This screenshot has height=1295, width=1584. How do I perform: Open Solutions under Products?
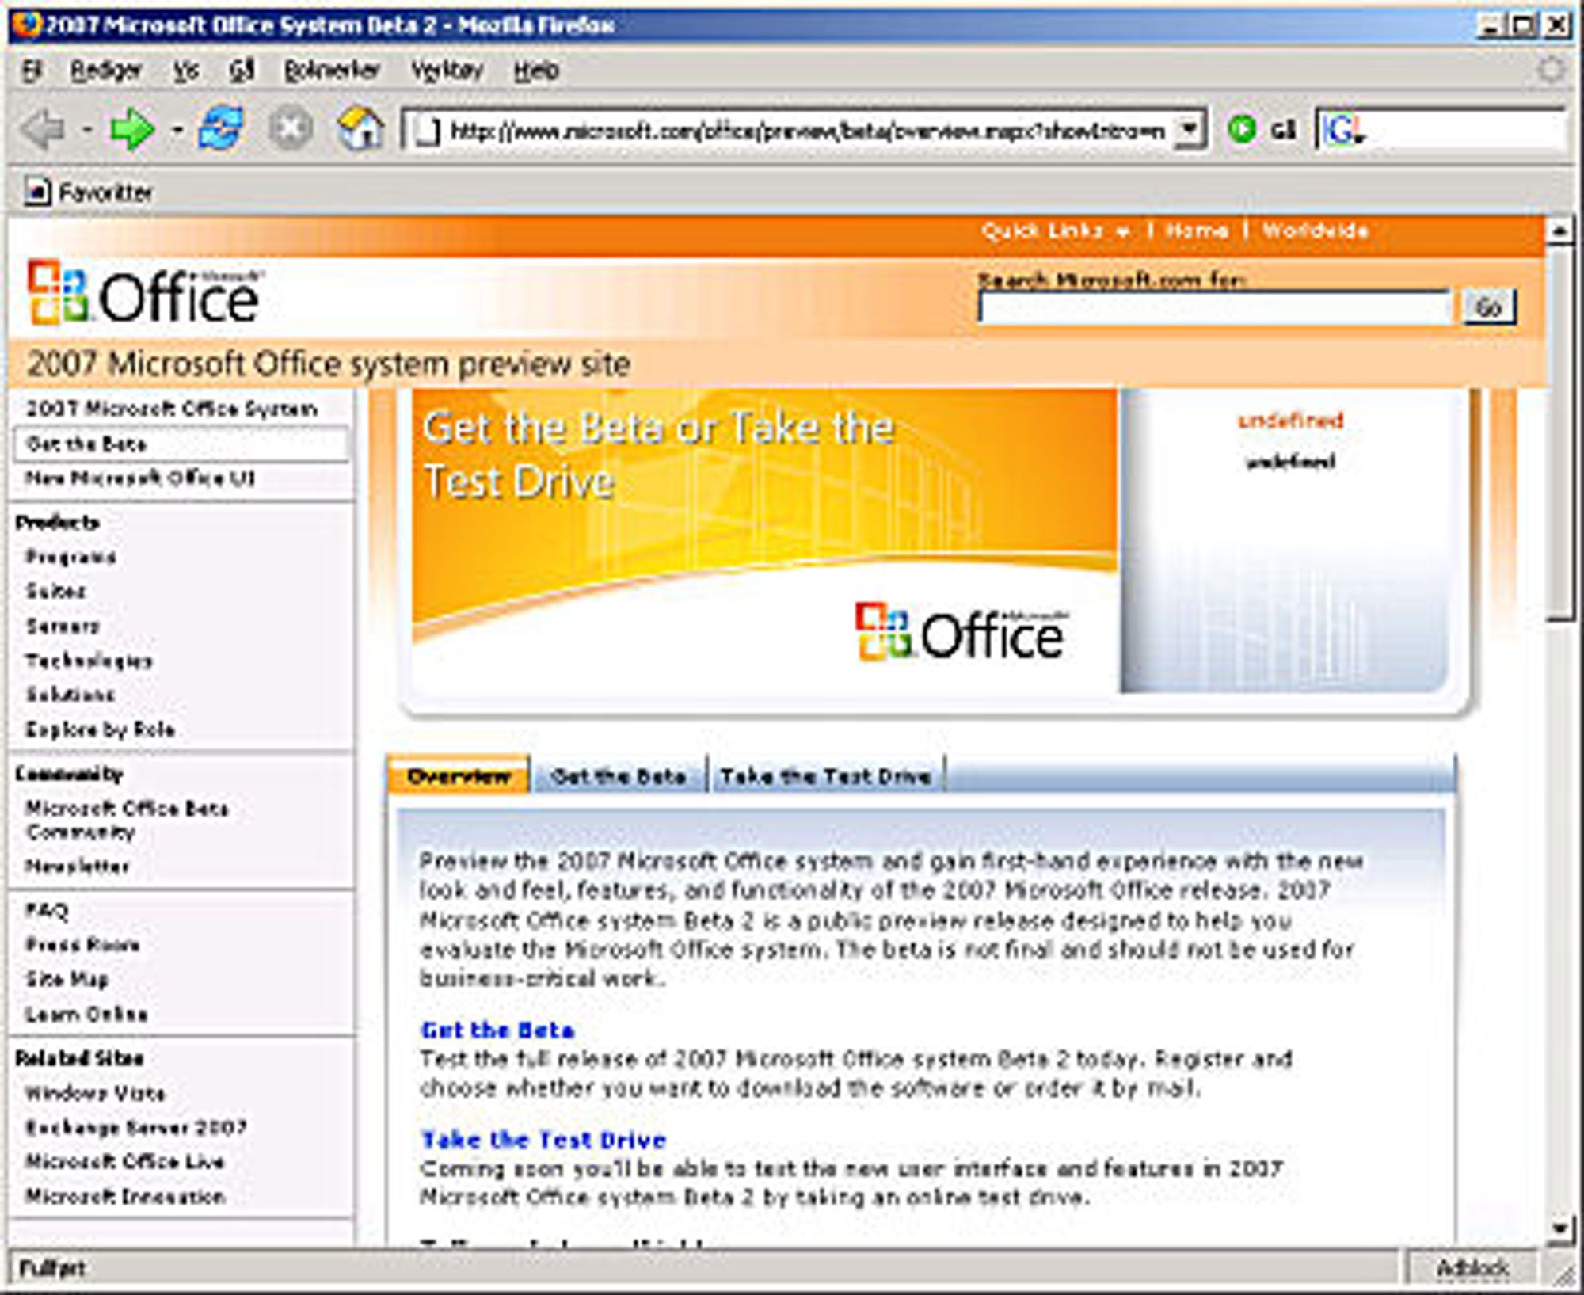70,695
